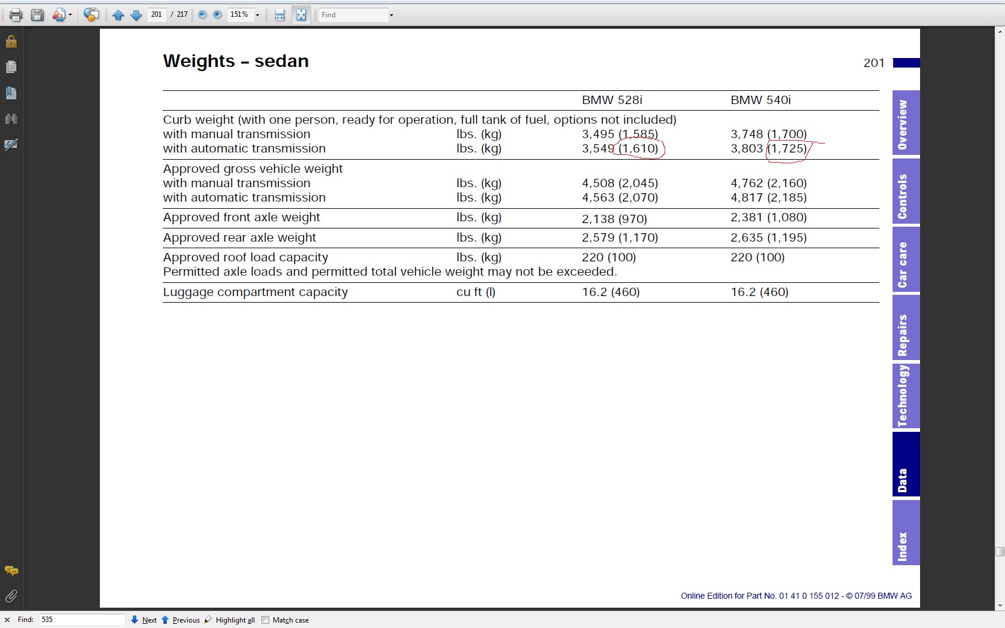Go to previous page with up arrow

(x=118, y=15)
